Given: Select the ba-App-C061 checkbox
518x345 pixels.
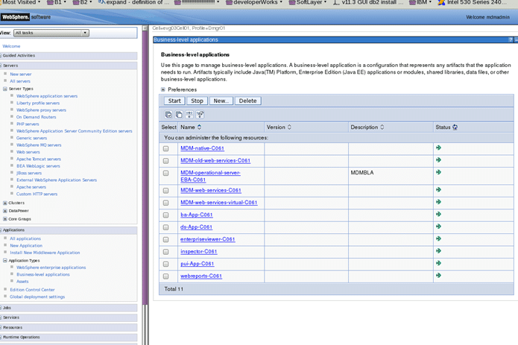Looking at the screenshot, I should (166, 215).
